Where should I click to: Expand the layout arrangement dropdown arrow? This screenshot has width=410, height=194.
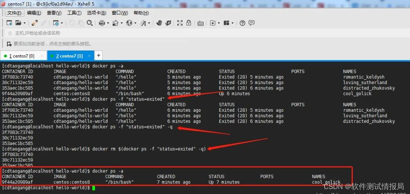pos(232,23)
